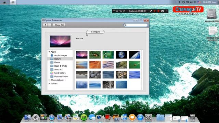
Task: Select the orange sandstone wallpaper
Action: pyautogui.click(x=95, y=65)
